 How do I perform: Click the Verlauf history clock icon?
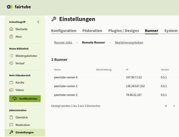[x=11, y=63]
